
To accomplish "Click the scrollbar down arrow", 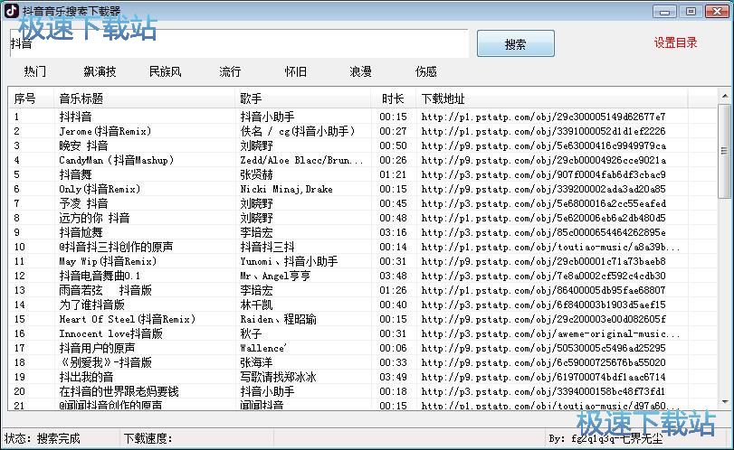I will coord(725,401).
